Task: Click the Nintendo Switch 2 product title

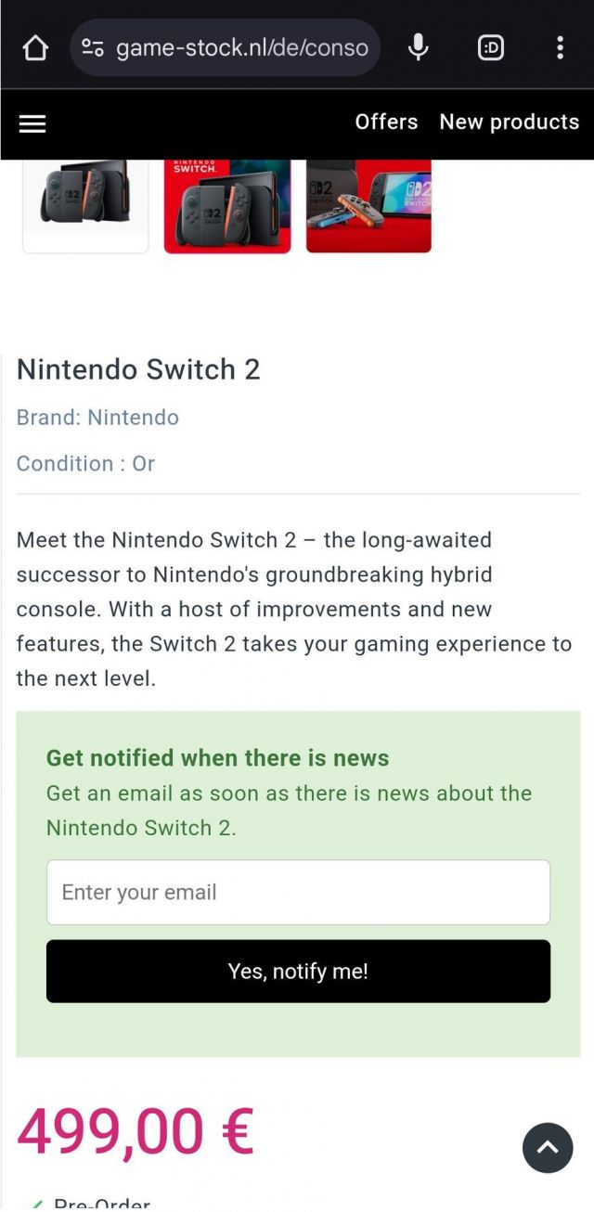Action: tap(138, 369)
